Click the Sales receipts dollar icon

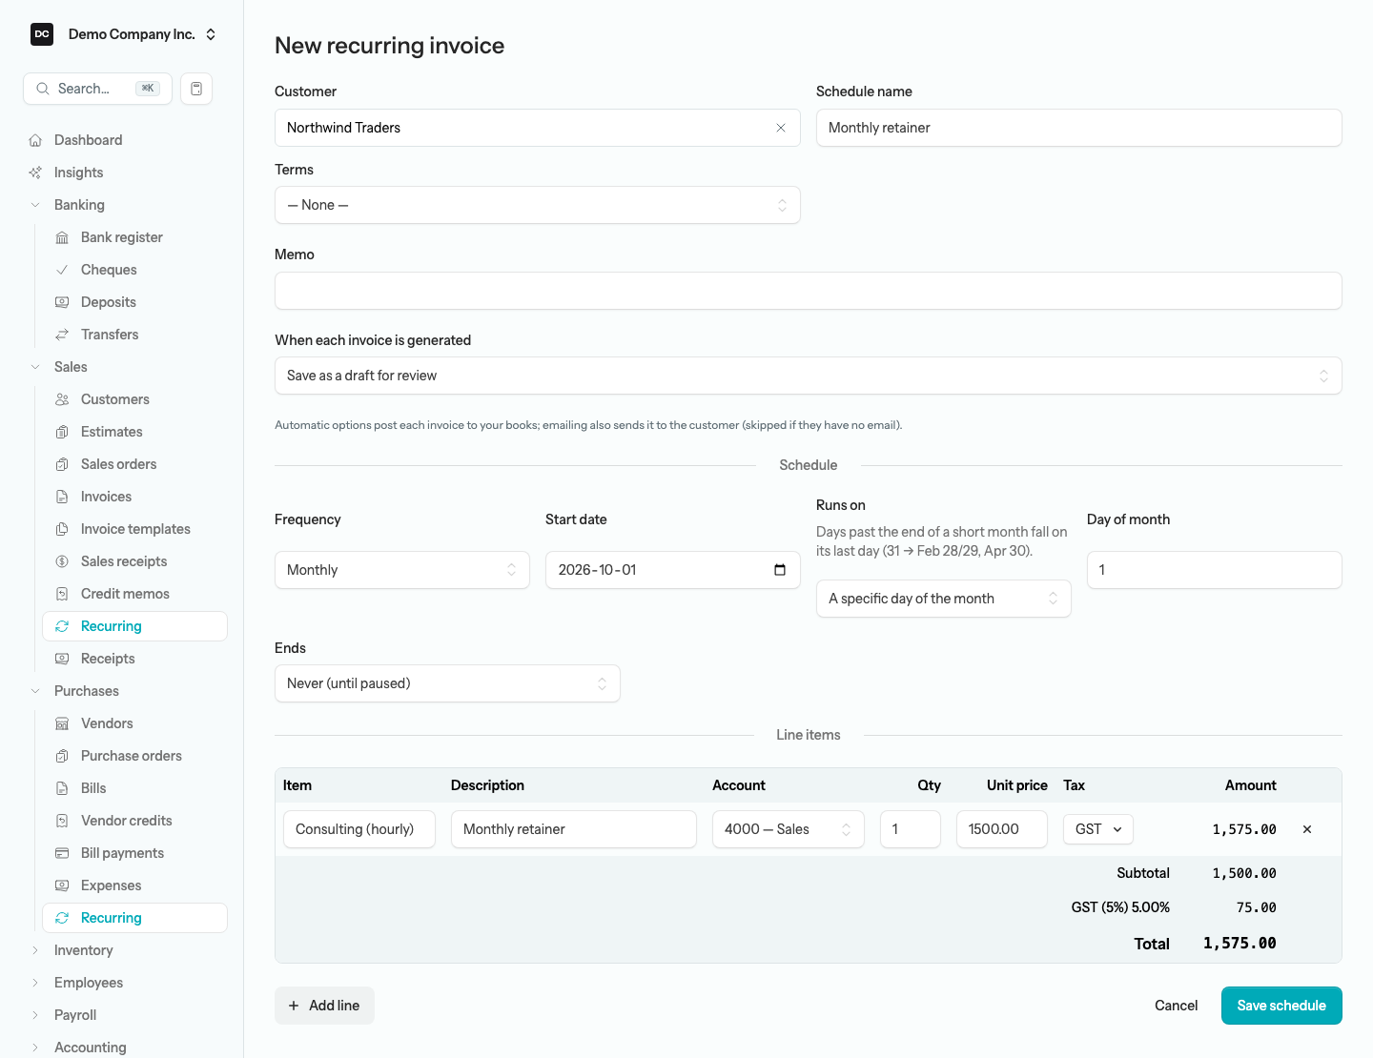click(62, 561)
